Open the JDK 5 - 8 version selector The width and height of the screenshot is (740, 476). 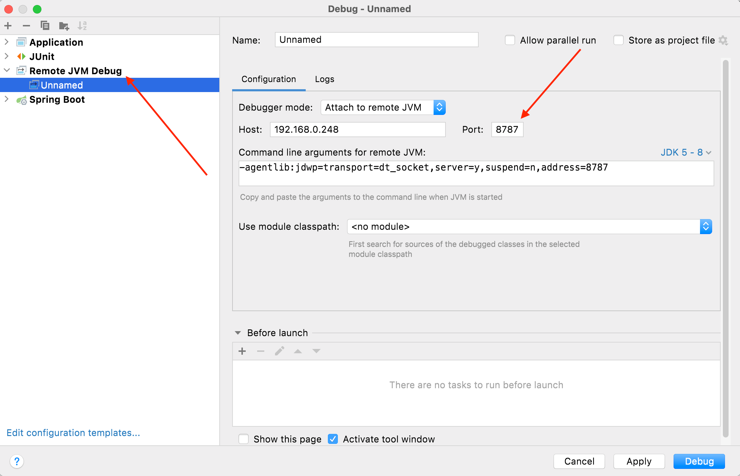pyautogui.click(x=686, y=152)
